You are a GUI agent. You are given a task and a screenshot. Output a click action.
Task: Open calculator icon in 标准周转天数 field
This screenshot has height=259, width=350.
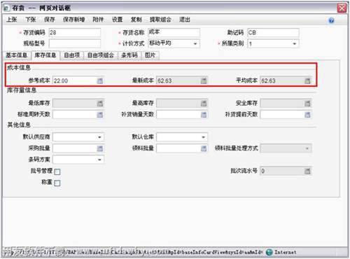100,115
